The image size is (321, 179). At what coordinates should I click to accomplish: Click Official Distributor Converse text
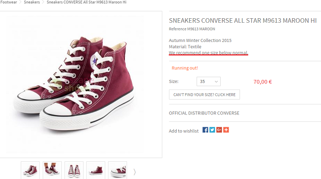coord(204,113)
